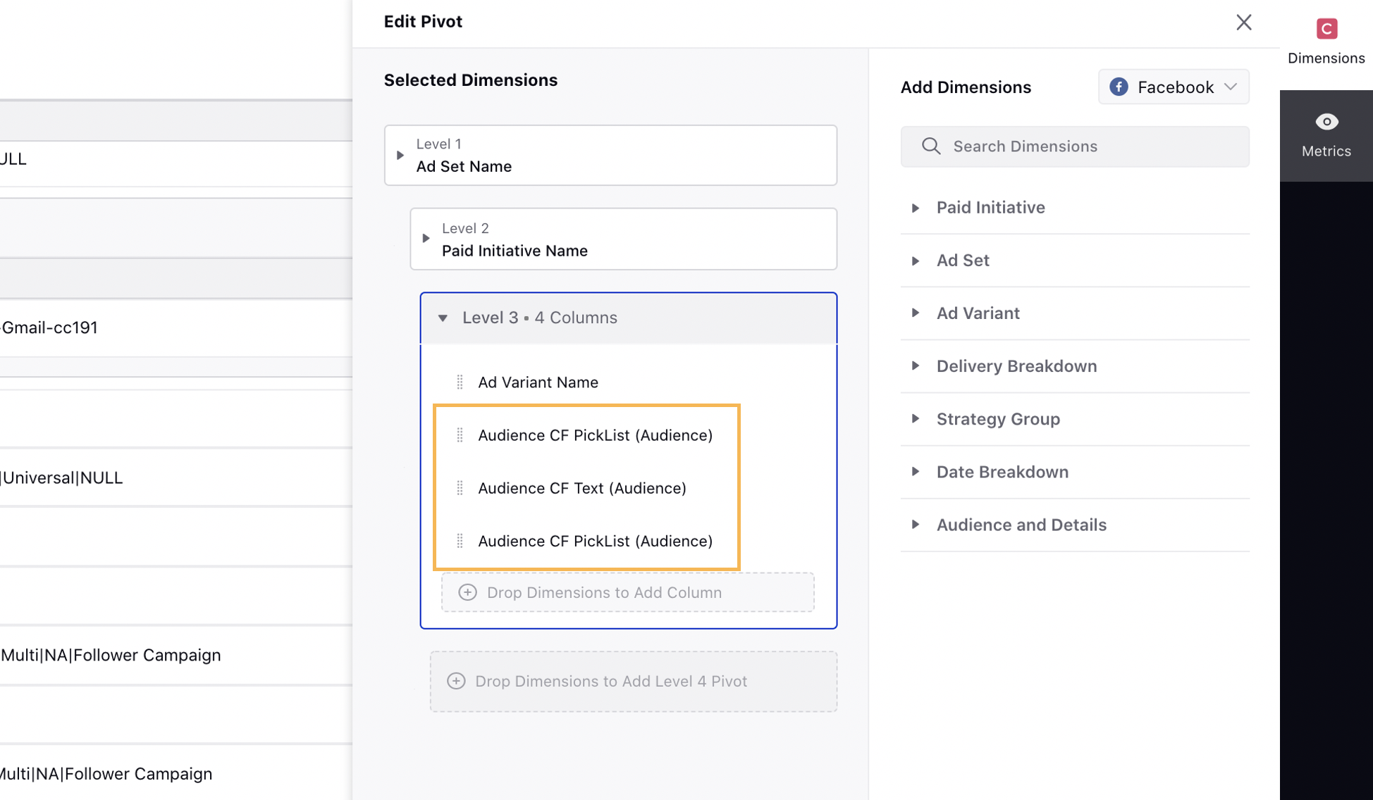
Task: Click the drag handle icon on Ad Variant Name
Action: (460, 381)
